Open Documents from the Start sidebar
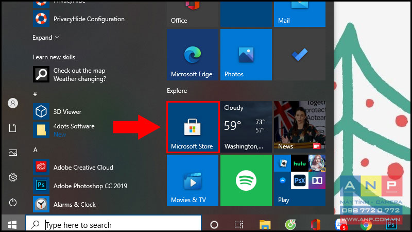The width and height of the screenshot is (412, 232). click(12, 128)
